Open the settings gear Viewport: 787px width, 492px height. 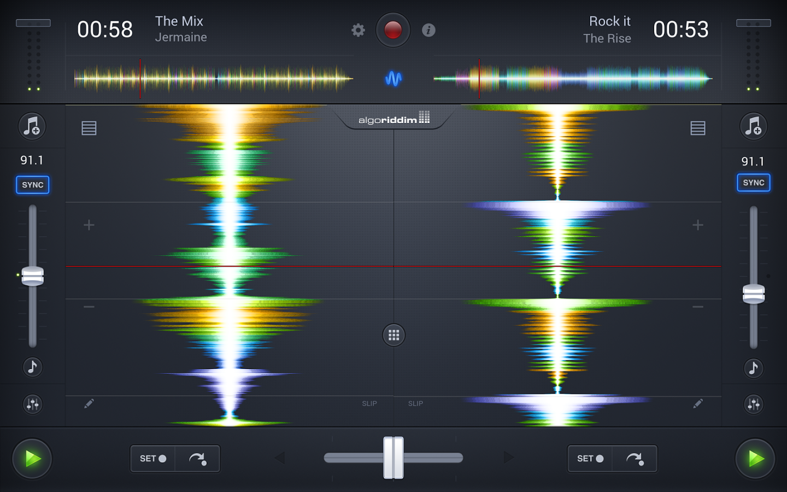(x=358, y=30)
